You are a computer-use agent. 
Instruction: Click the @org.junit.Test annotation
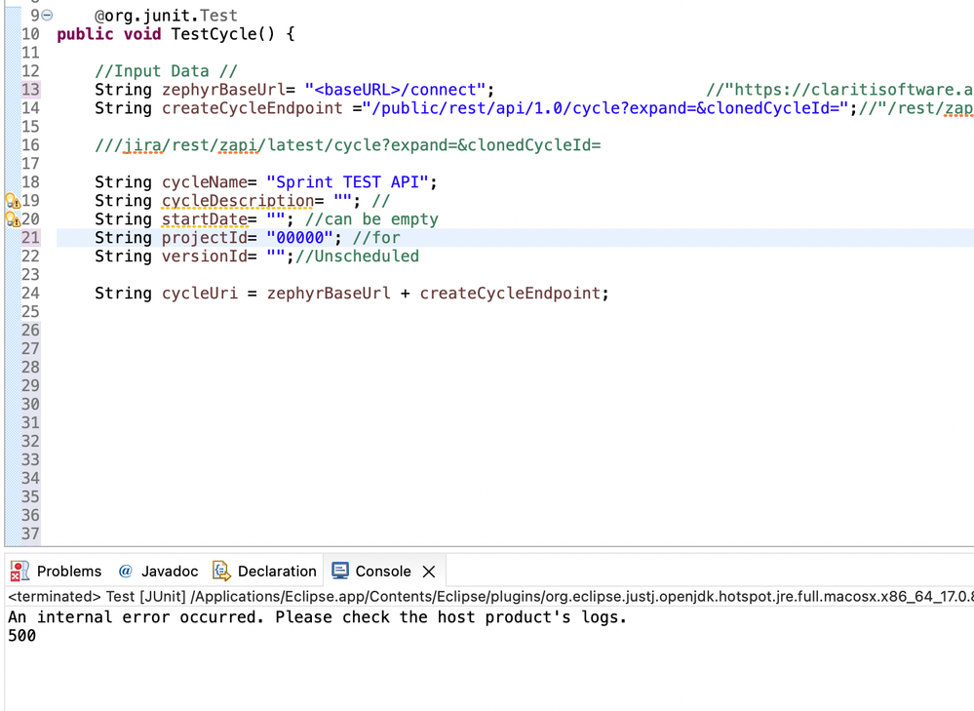click(x=166, y=16)
